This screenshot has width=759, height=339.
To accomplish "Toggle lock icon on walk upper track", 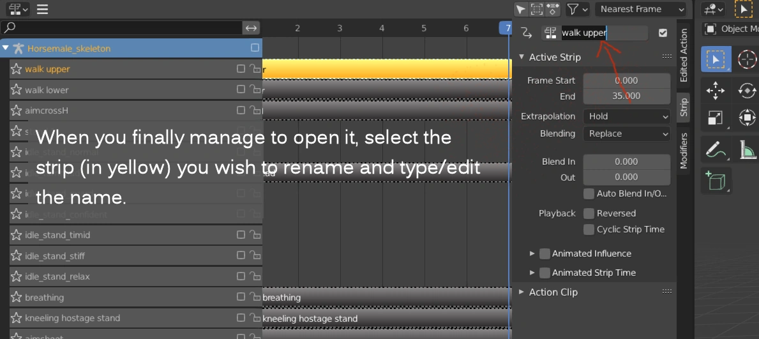I will click(x=254, y=69).
